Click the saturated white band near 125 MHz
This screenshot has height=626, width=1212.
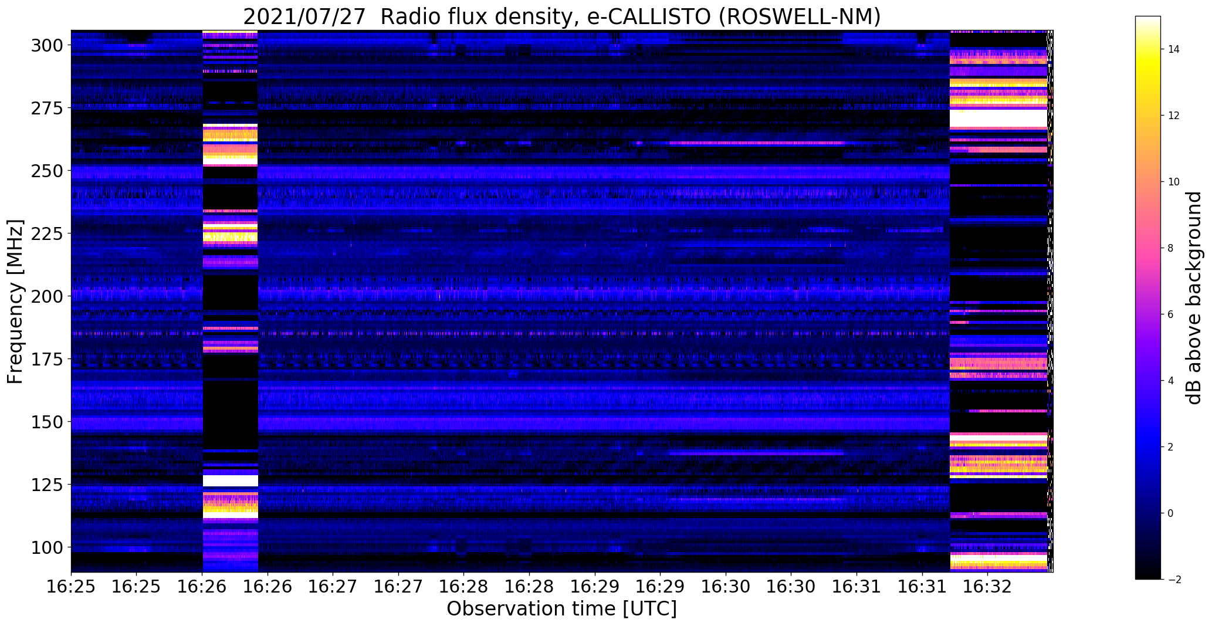[230, 481]
